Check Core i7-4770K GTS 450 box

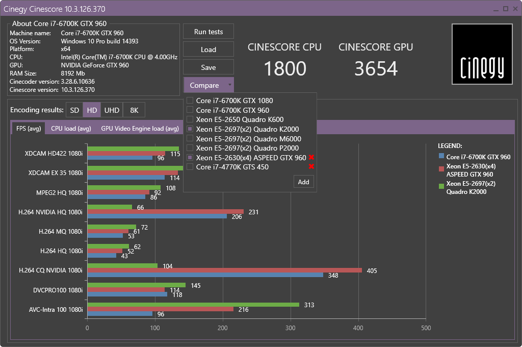(x=190, y=167)
